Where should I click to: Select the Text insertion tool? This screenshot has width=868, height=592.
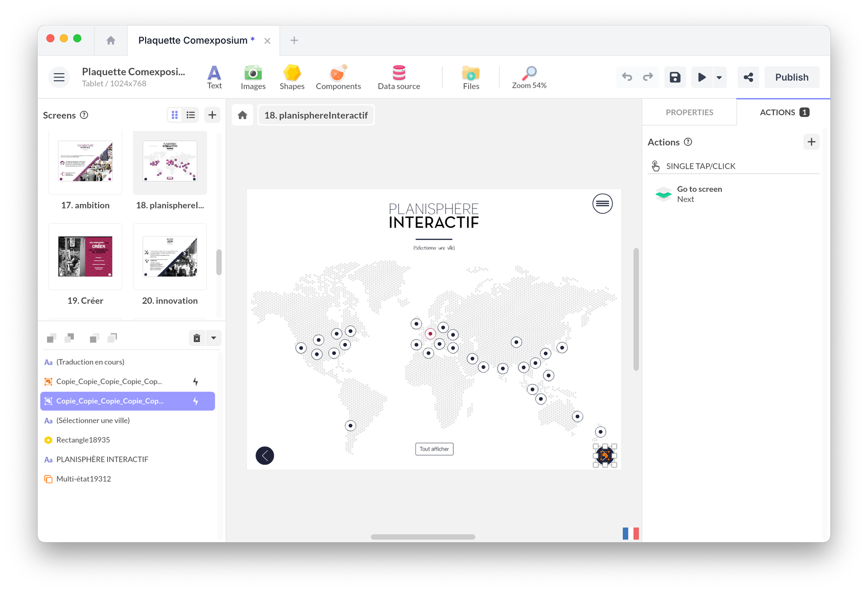click(x=214, y=77)
